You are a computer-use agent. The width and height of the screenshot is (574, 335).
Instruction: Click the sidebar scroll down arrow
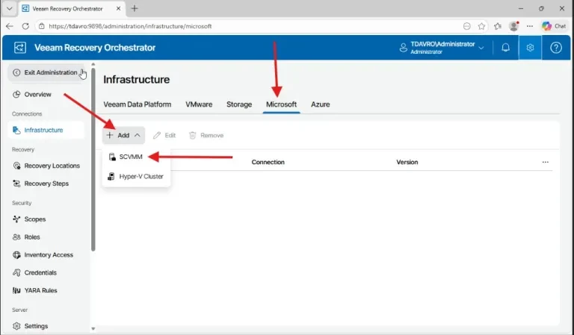(x=93, y=329)
